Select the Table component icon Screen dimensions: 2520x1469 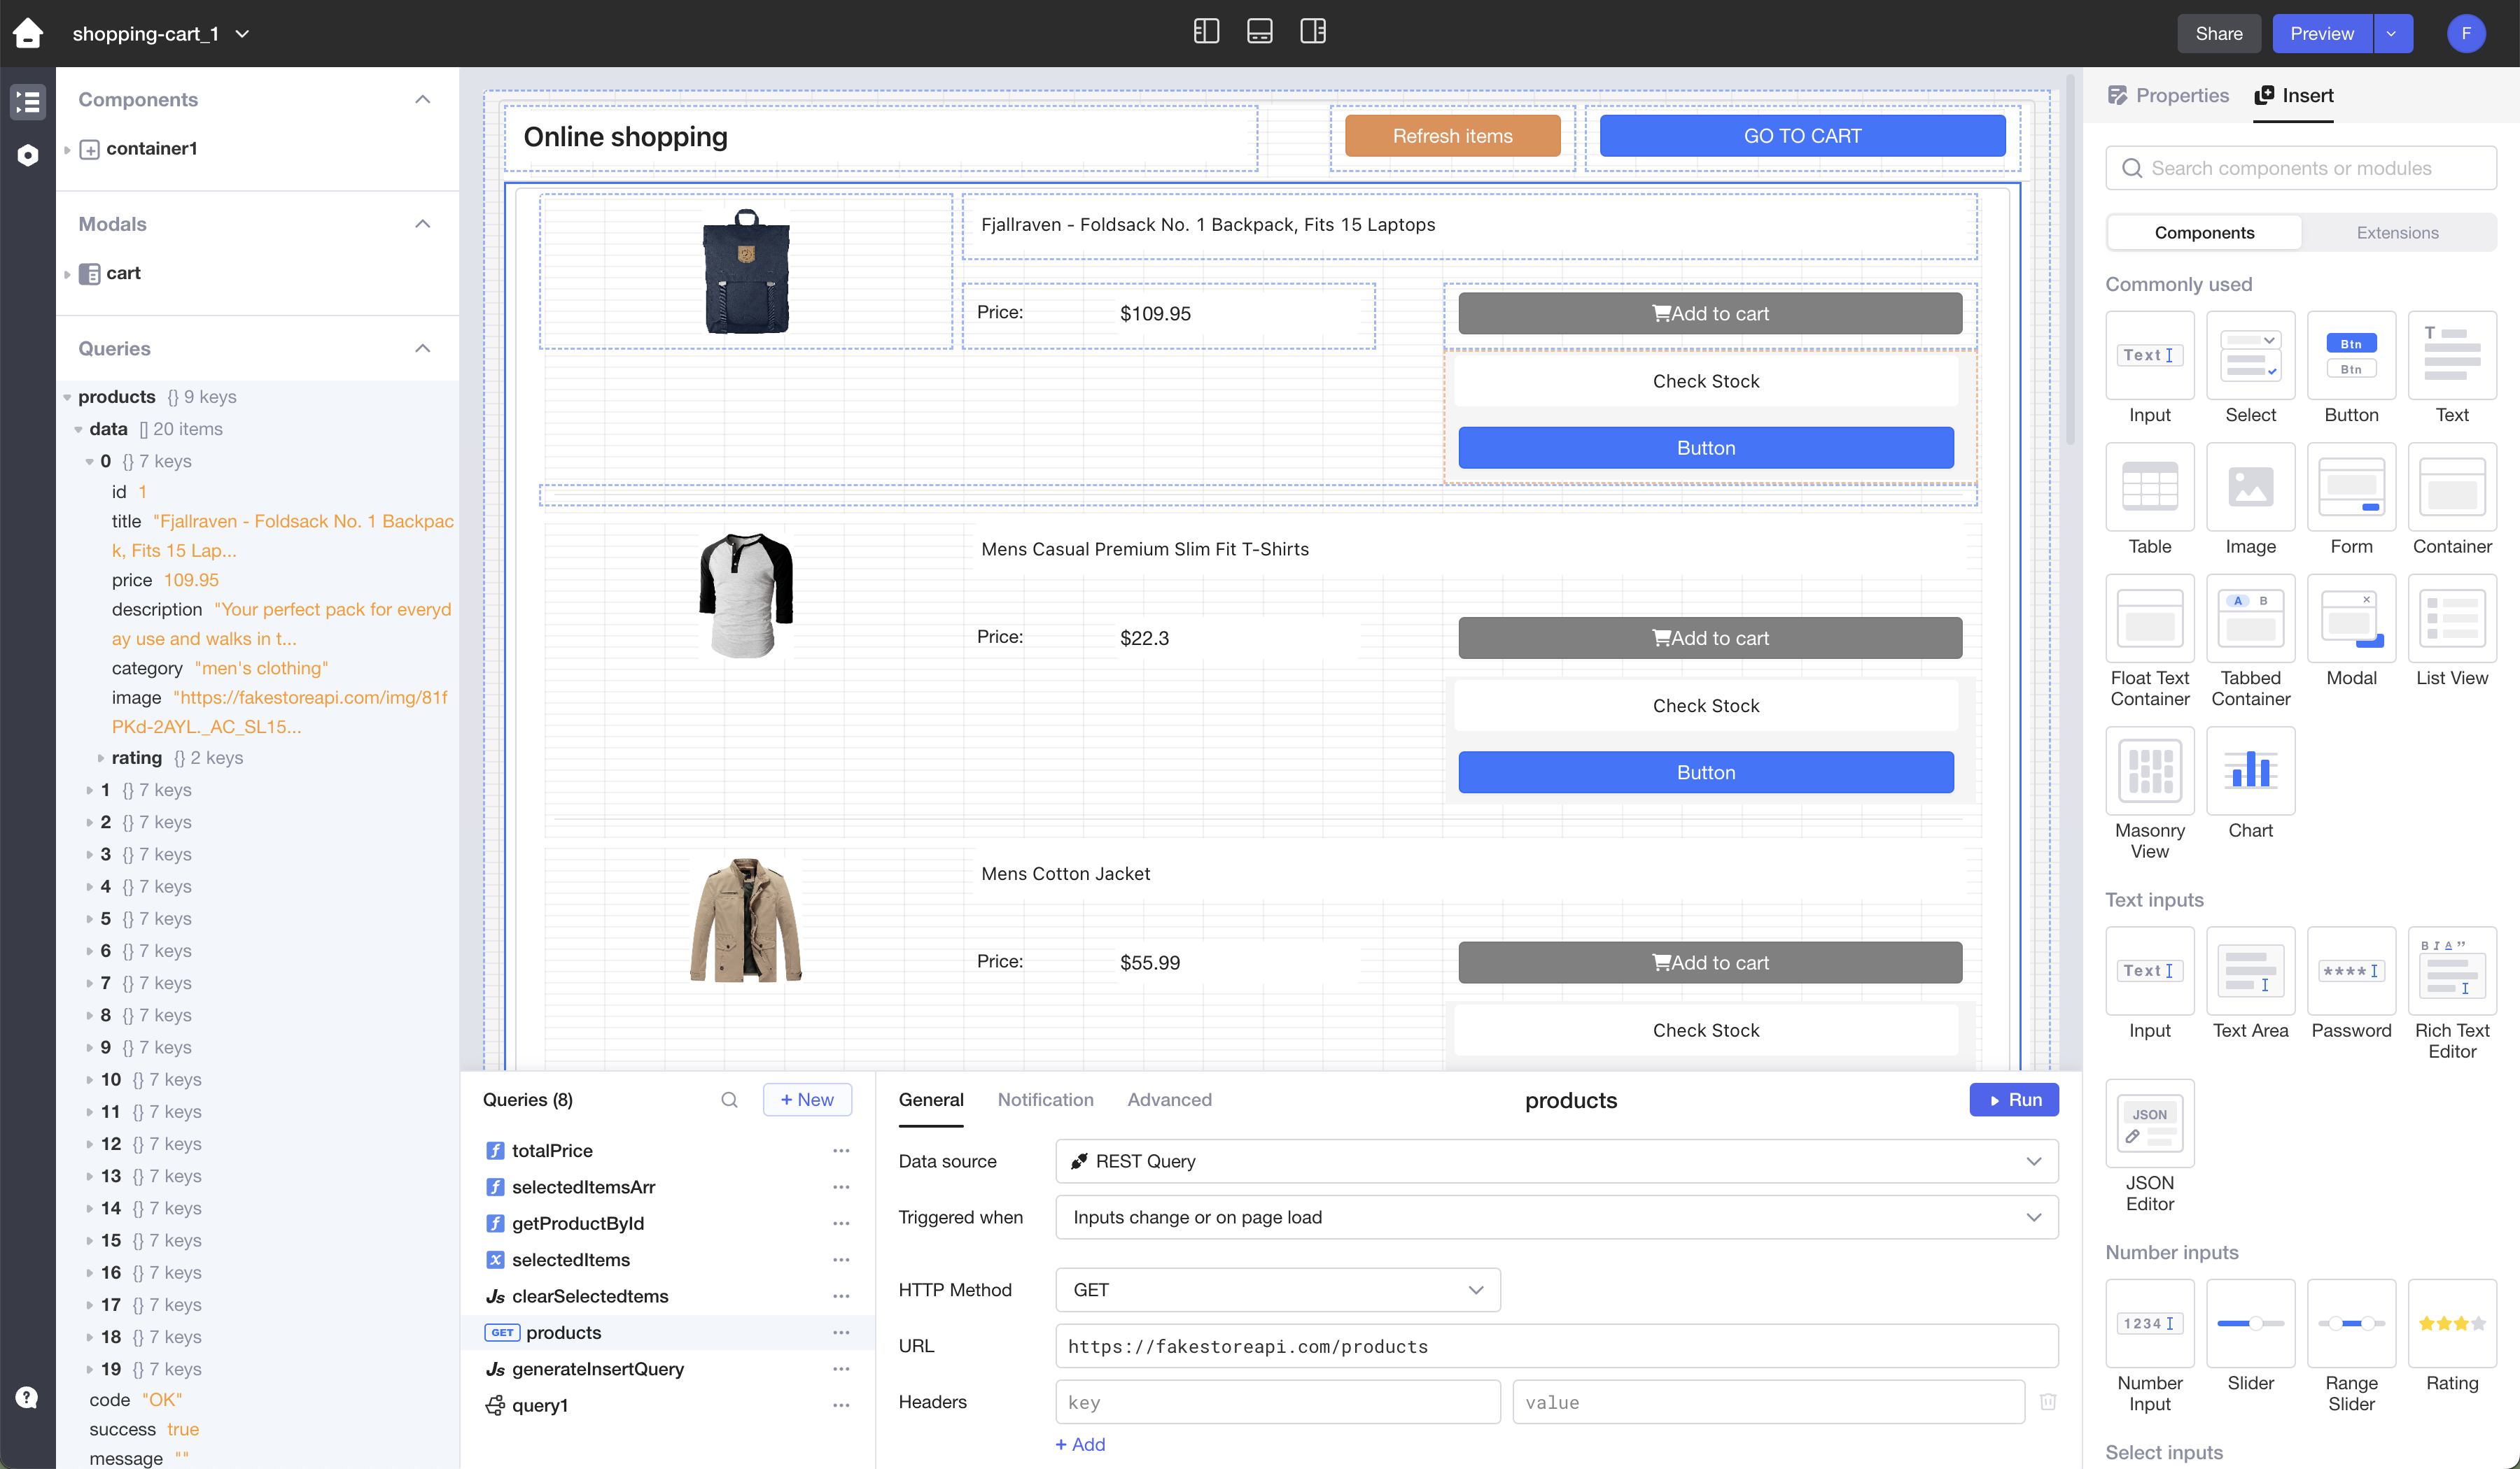coord(2149,487)
